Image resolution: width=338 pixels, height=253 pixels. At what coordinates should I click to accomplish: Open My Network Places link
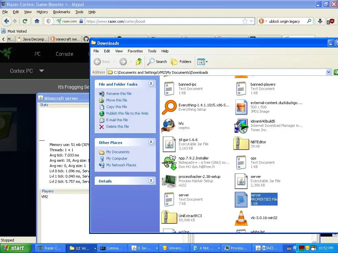coord(121,165)
